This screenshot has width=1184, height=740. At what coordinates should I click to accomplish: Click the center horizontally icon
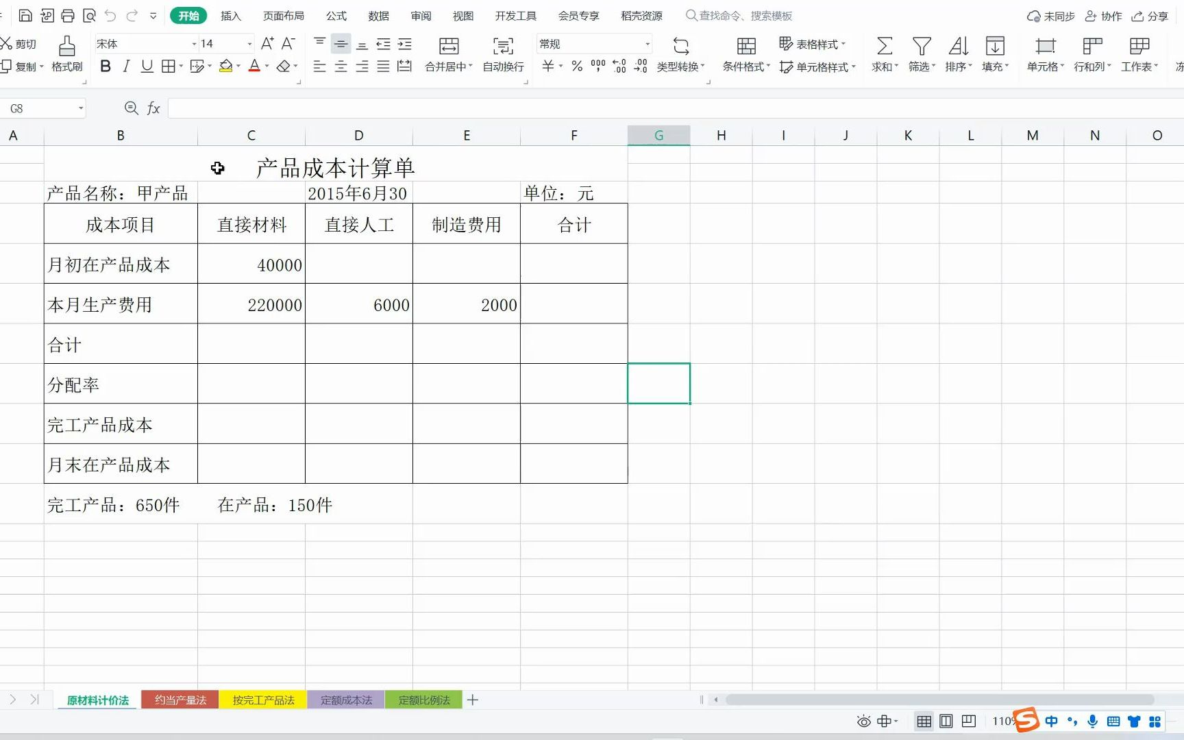[x=341, y=66]
